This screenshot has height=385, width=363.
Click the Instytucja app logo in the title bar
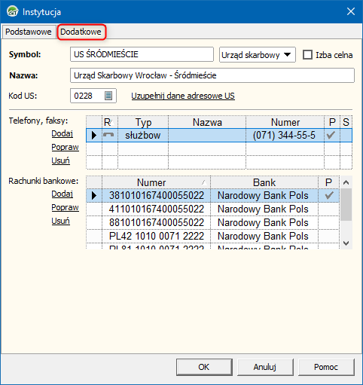pyautogui.click(x=13, y=11)
